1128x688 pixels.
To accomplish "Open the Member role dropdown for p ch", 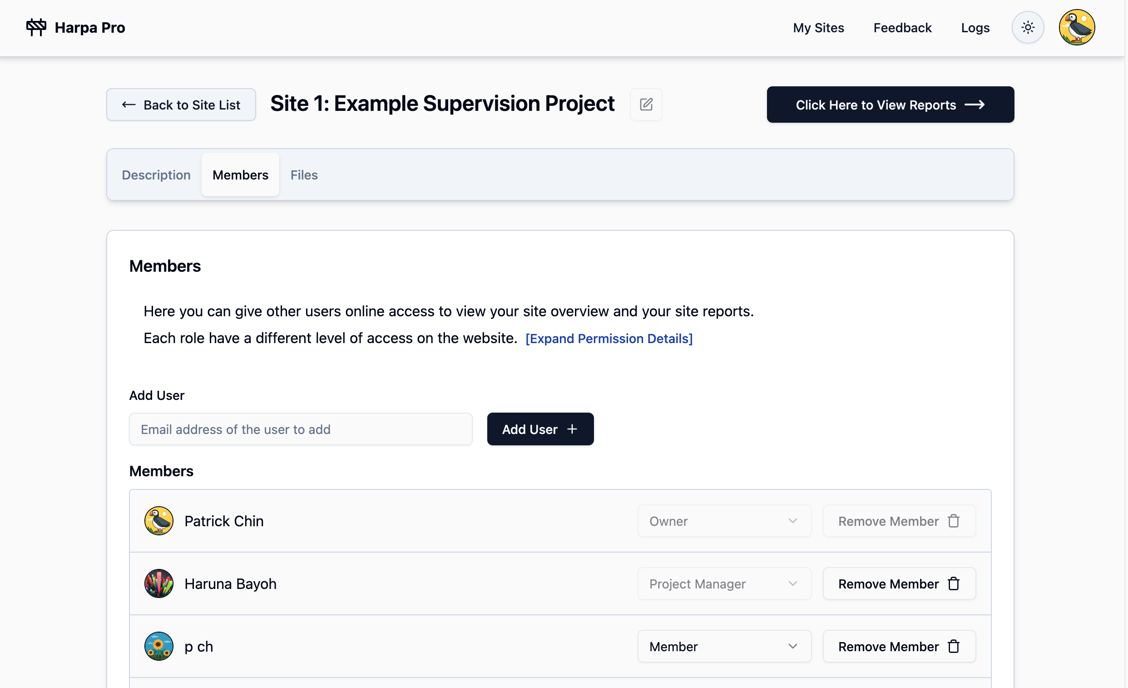I will pos(724,646).
